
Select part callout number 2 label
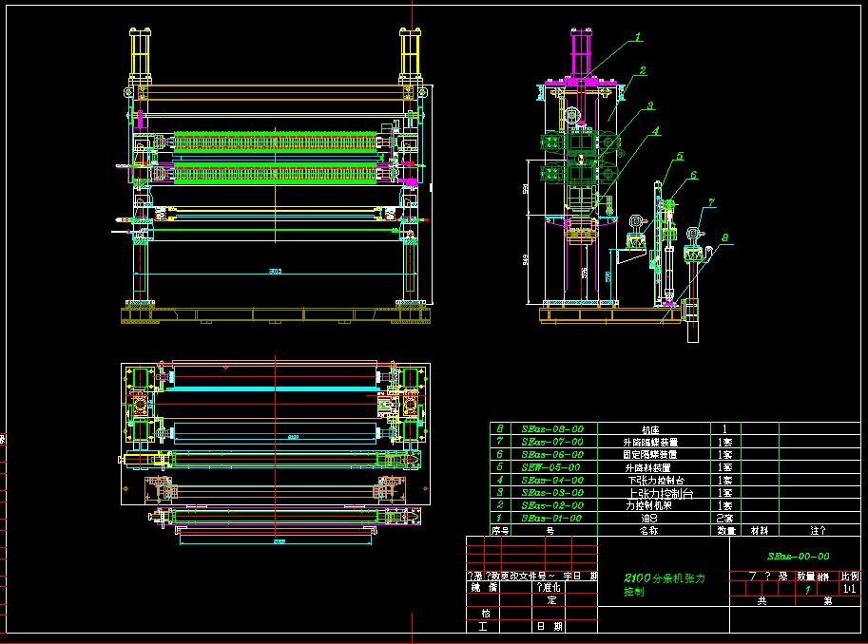tap(643, 71)
